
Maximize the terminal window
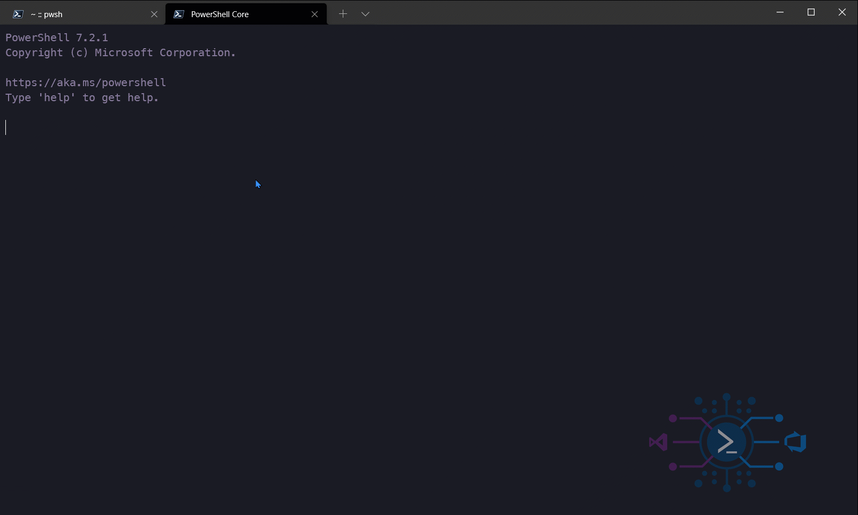(x=811, y=12)
